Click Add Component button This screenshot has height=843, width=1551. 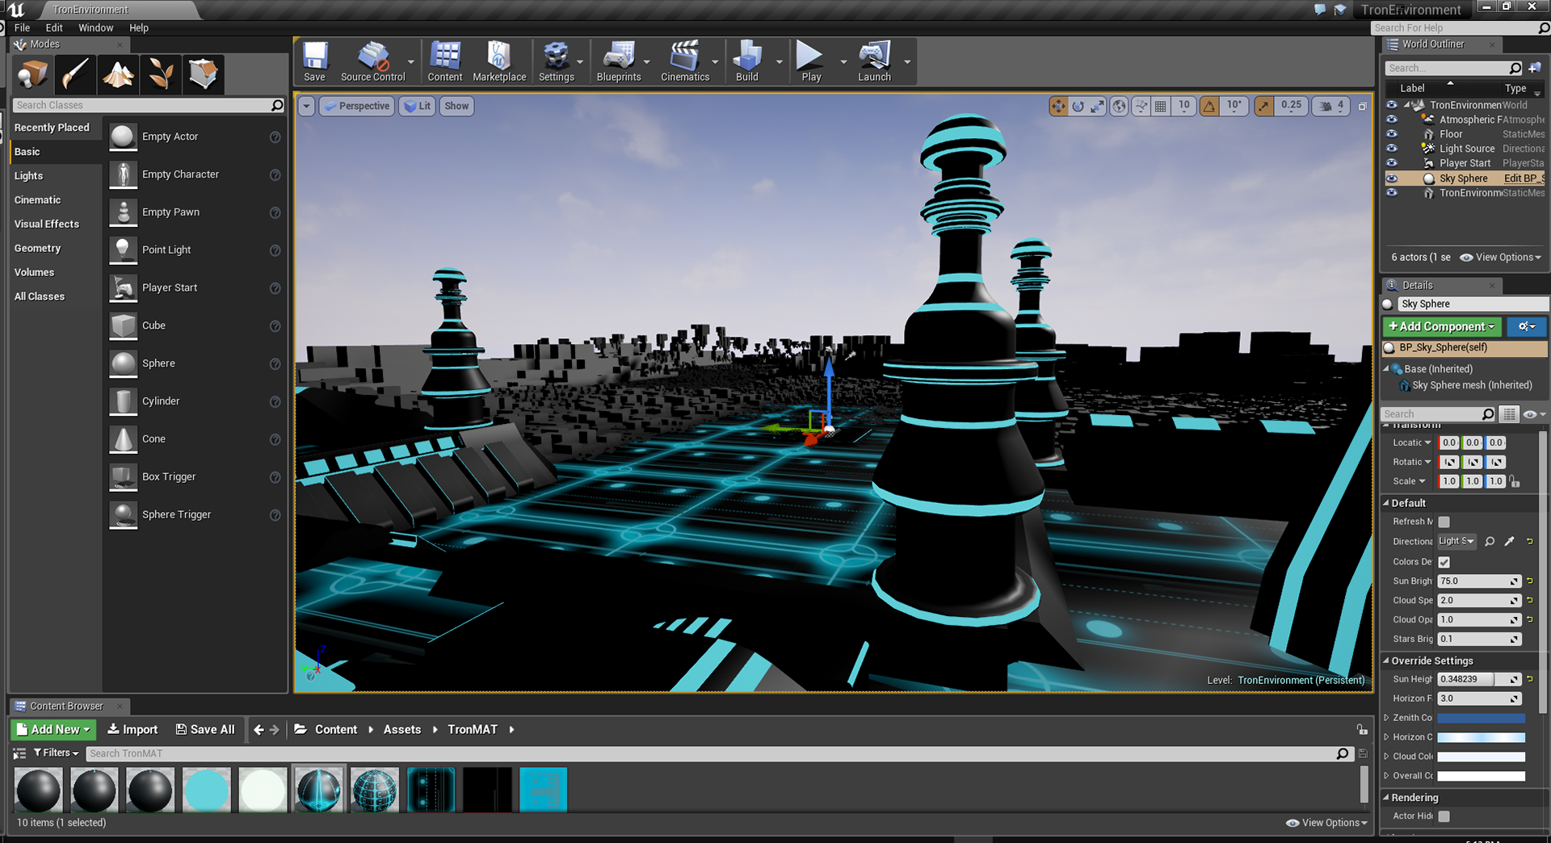point(1442,326)
